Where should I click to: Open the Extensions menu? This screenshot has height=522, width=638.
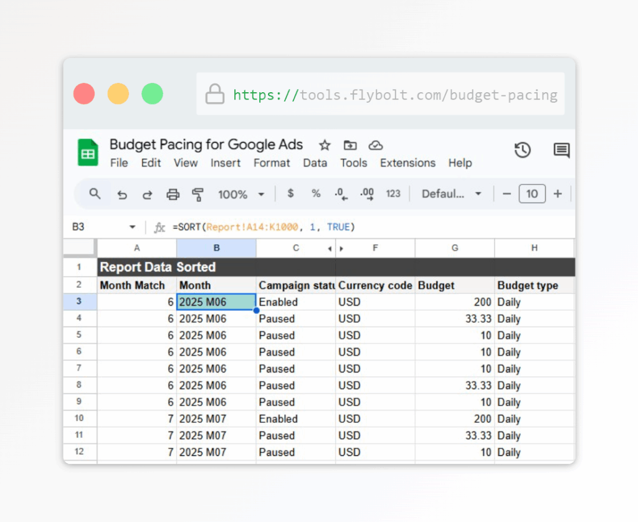pos(407,163)
